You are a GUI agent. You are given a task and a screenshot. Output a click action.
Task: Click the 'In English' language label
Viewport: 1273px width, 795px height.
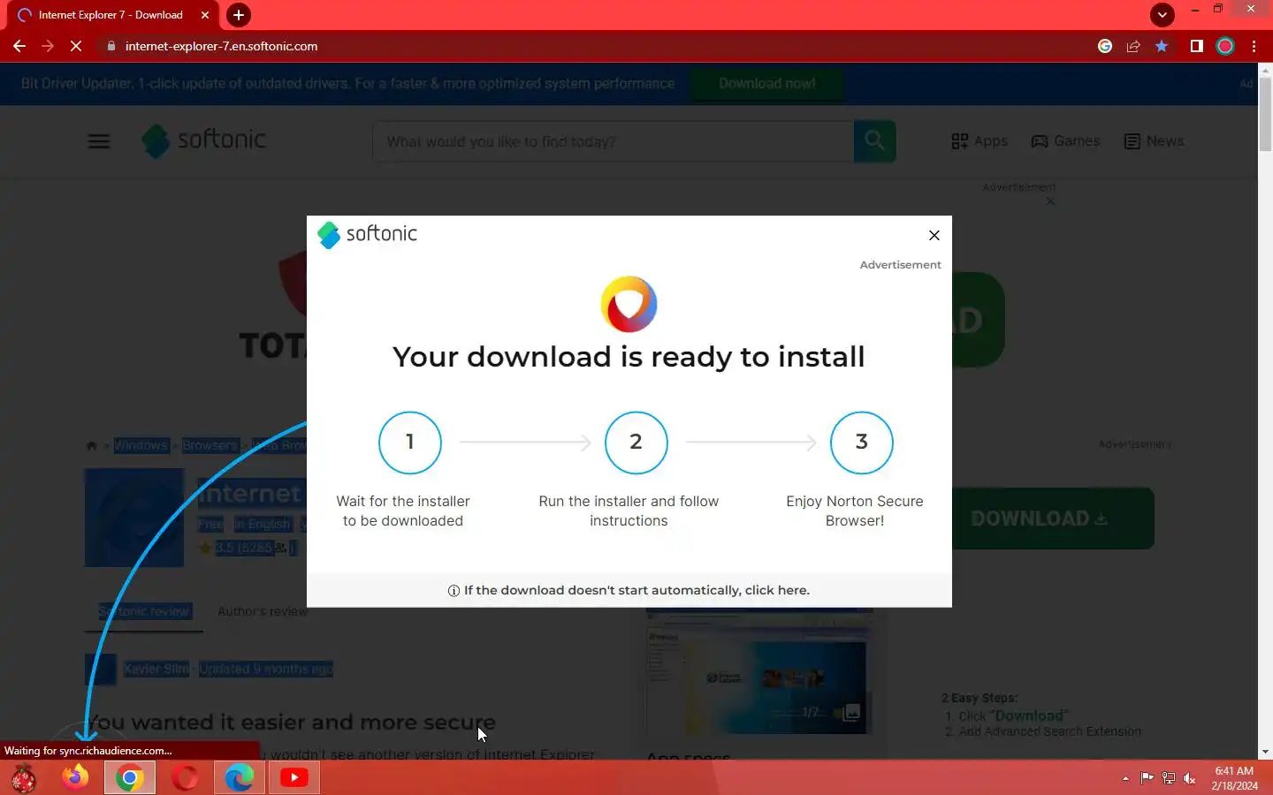(263, 524)
